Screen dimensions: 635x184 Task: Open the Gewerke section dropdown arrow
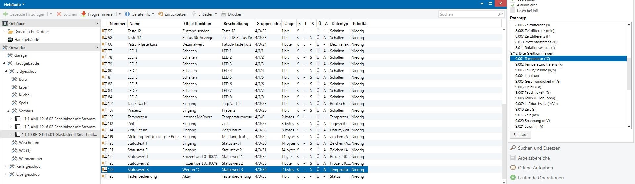tap(97, 48)
